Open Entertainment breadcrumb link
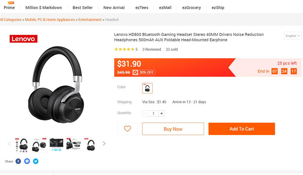303x175 pixels. coord(90,20)
